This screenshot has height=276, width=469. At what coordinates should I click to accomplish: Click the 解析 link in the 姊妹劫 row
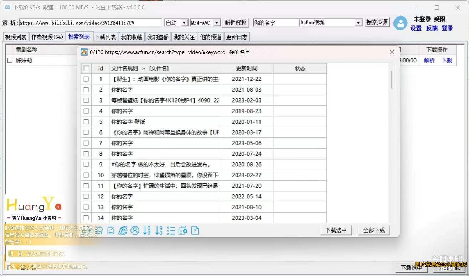click(x=429, y=61)
